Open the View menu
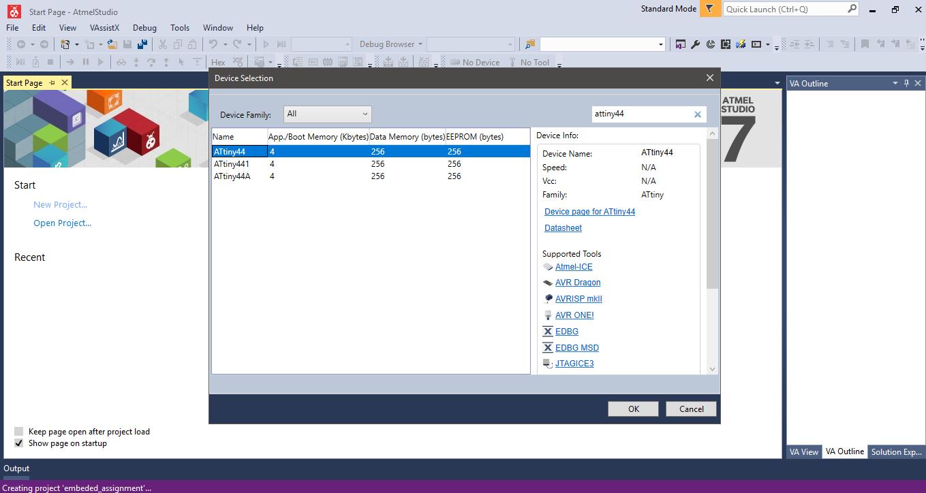The image size is (926, 493). 67,28
